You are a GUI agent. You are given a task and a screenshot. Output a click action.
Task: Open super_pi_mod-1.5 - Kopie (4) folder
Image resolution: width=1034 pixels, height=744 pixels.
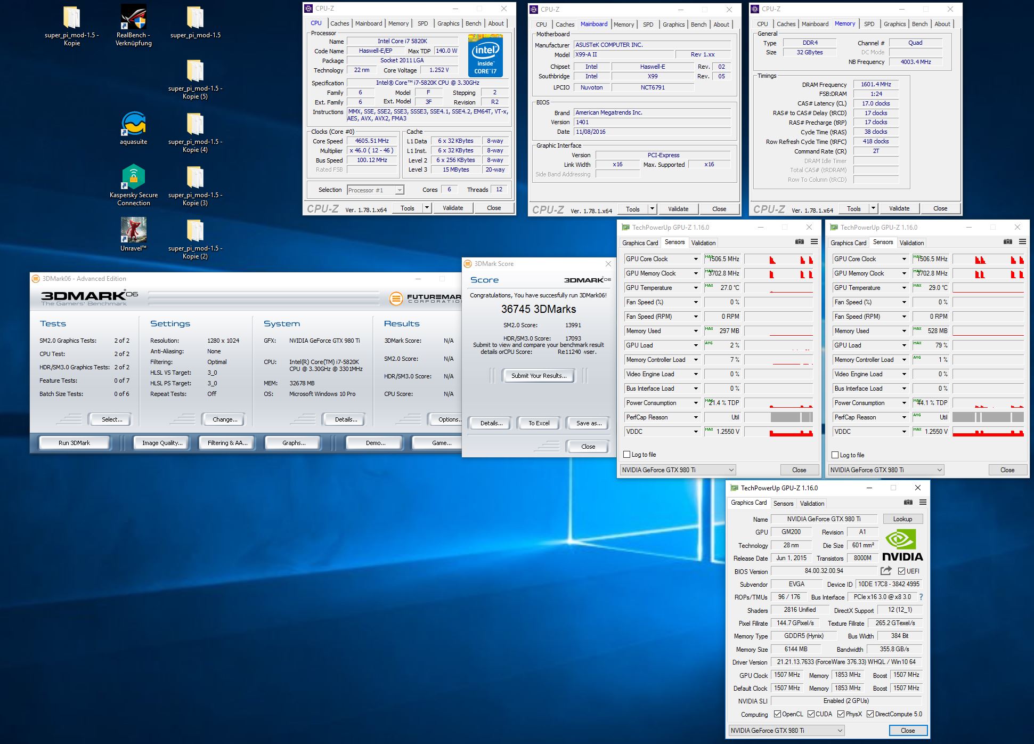(x=196, y=132)
